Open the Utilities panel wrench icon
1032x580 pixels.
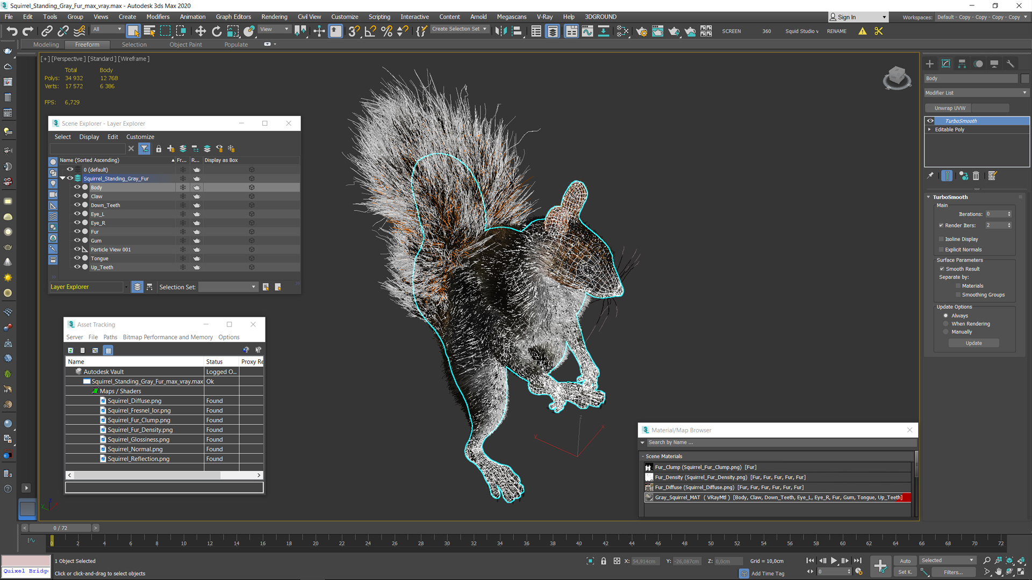click(x=1010, y=63)
